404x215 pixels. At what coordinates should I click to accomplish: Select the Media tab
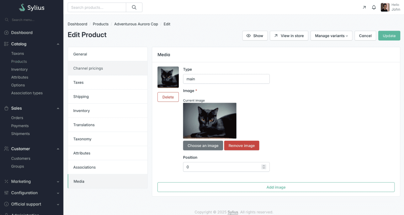pyautogui.click(x=108, y=181)
